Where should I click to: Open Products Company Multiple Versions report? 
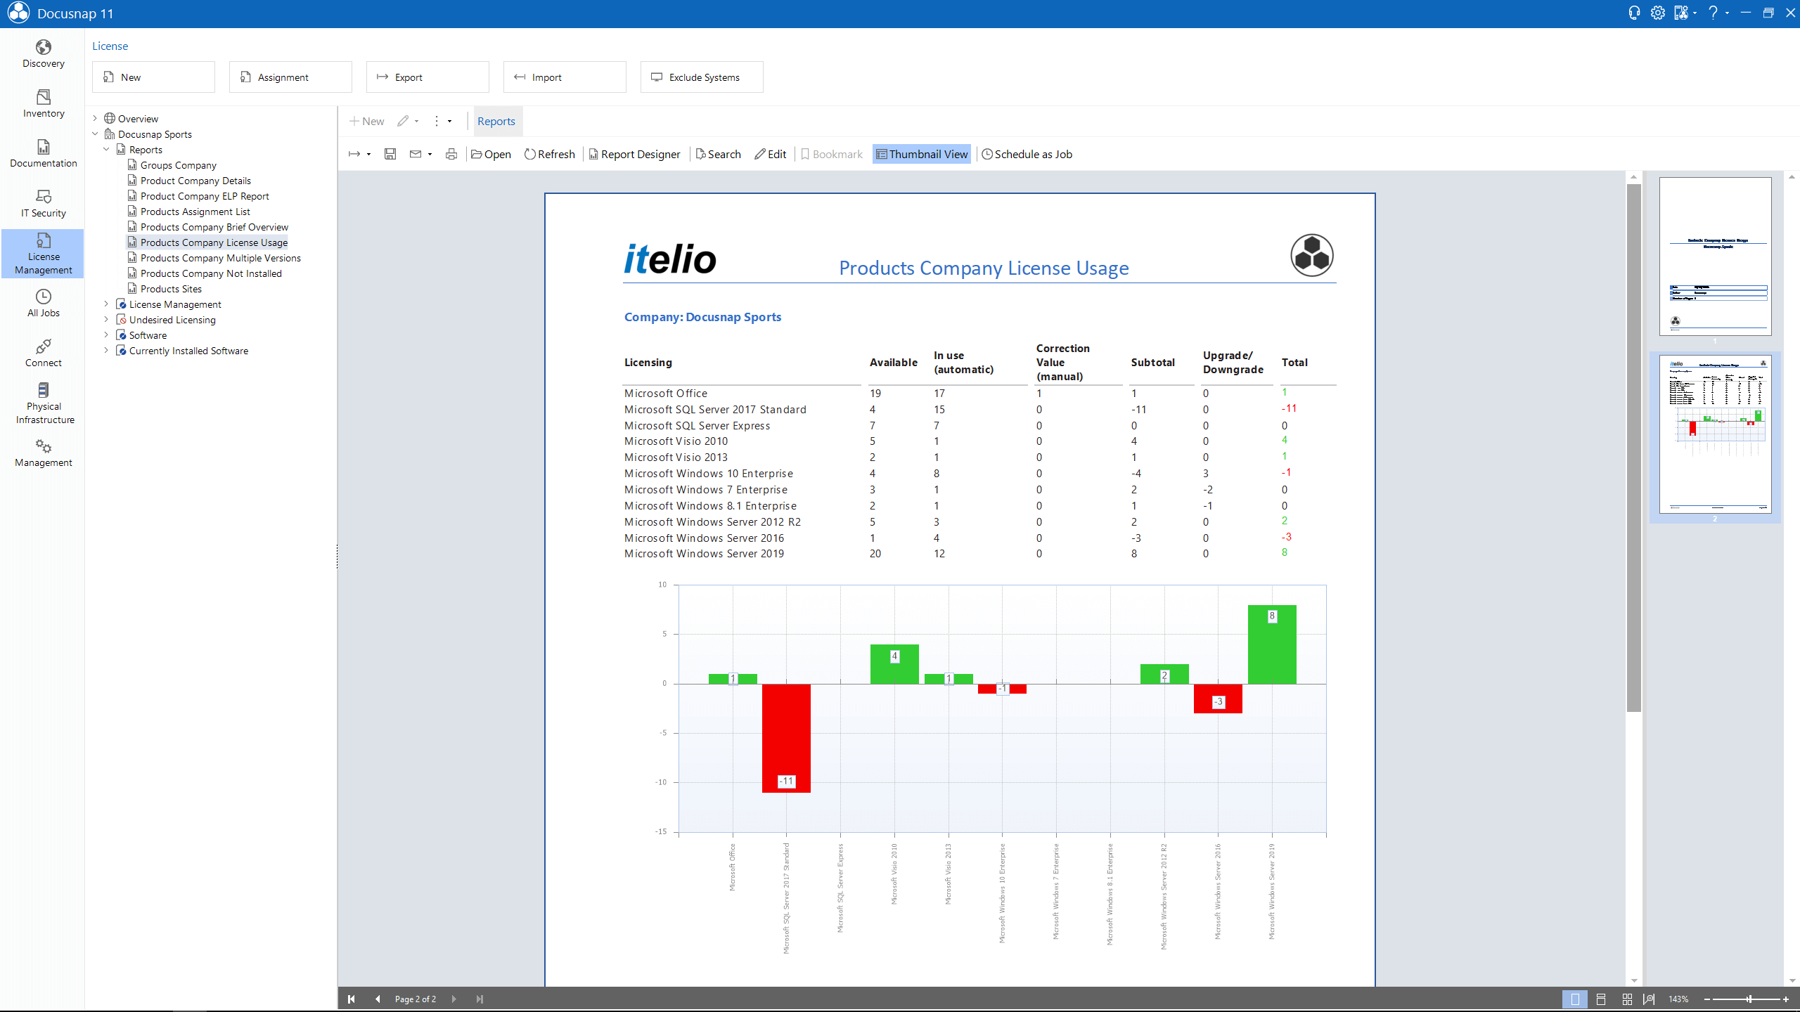[220, 258]
